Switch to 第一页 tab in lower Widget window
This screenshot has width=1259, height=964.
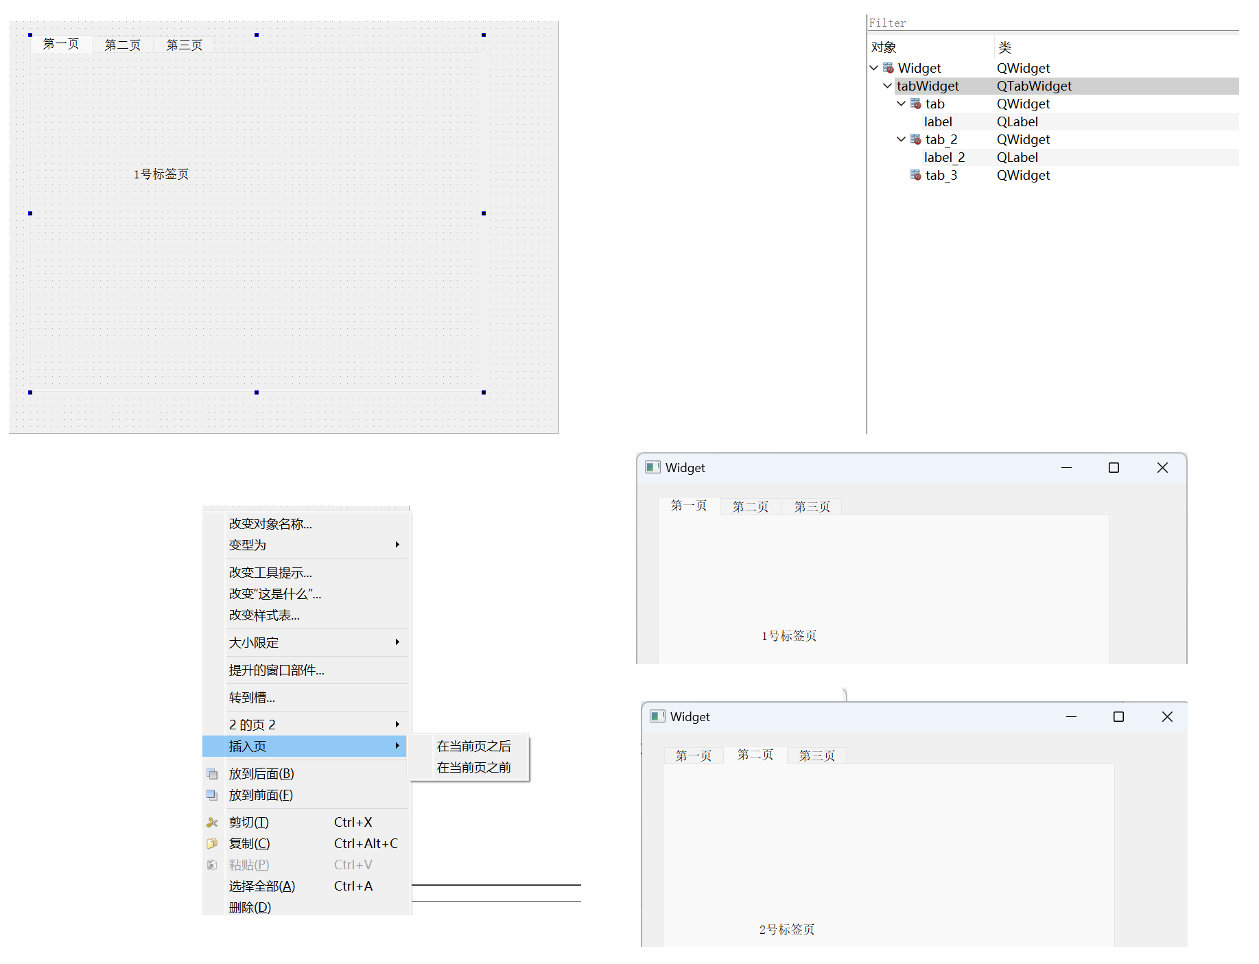pos(694,755)
